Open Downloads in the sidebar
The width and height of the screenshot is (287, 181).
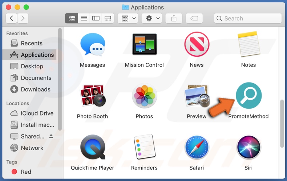[29, 89]
